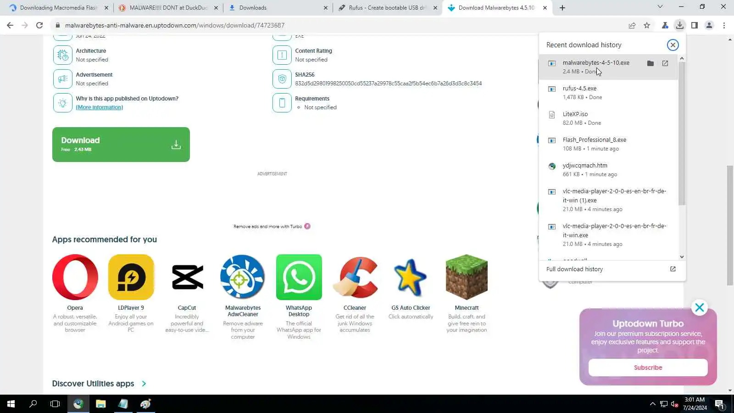Click the download history scrollbar down arrow

click(x=682, y=257)
